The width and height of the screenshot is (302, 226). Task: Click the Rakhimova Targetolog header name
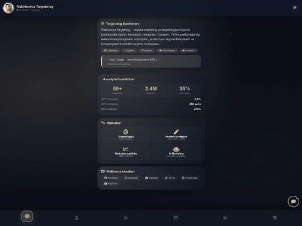[x=35, y=7]
